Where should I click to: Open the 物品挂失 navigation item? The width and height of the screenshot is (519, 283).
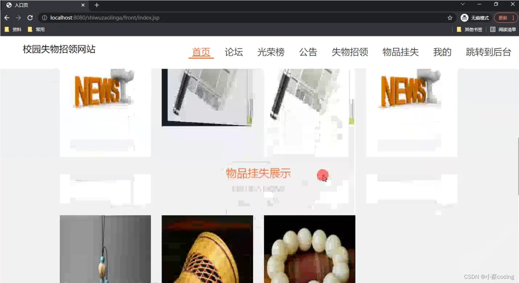401,52
